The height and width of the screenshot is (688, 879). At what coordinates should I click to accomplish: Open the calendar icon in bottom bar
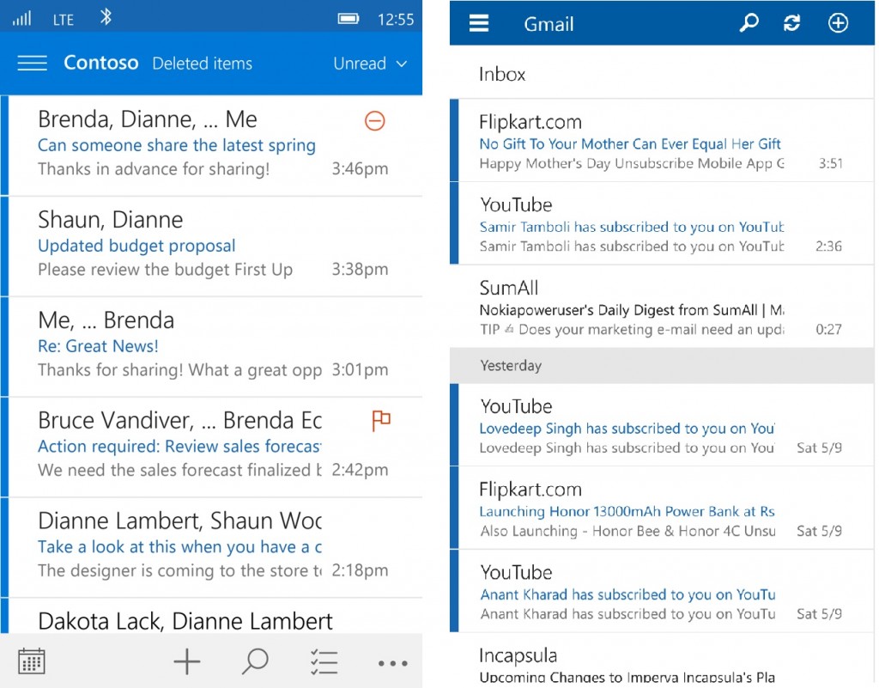(x=32, y=661)
